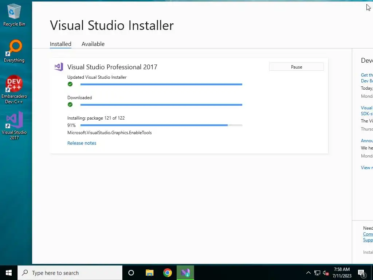
Task: Click the Downloaded progress bar
Action: pos(161,105)
